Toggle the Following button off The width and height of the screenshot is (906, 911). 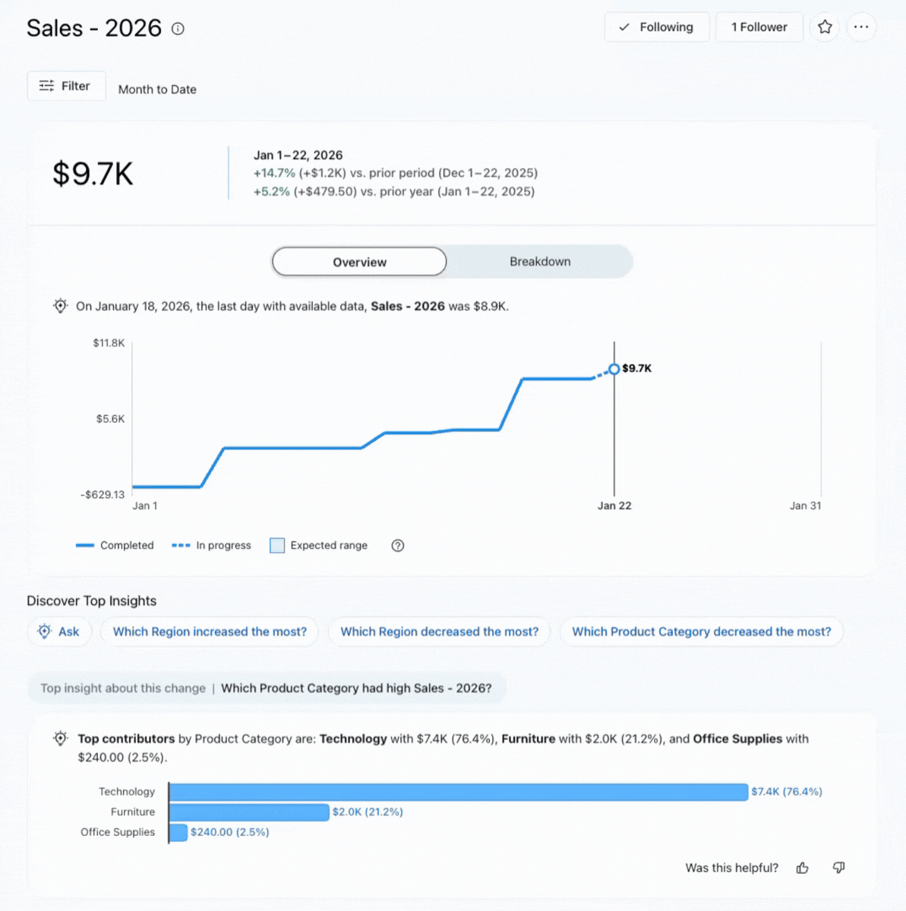(656, 27)
